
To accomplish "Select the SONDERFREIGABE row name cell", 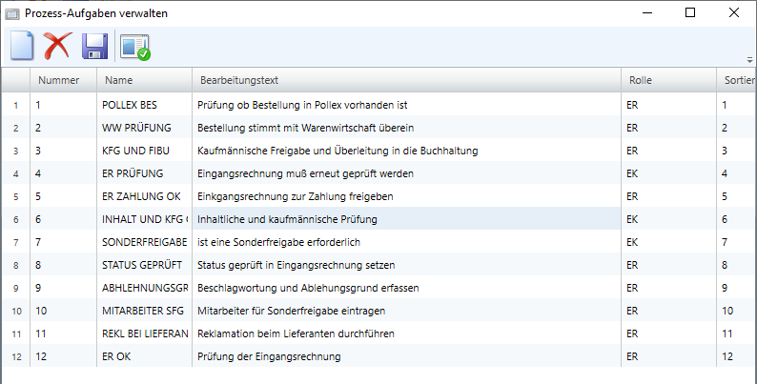I will click(x=143, y=242).
